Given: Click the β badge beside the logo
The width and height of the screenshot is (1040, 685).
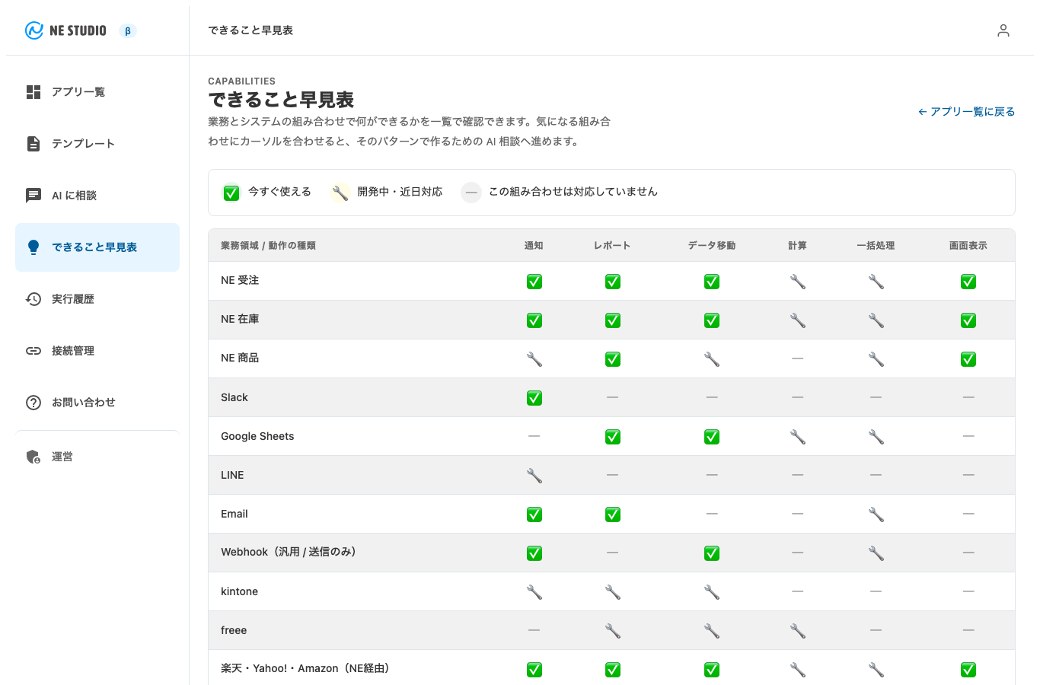Looking at the screenshot, I should [128, 31].
